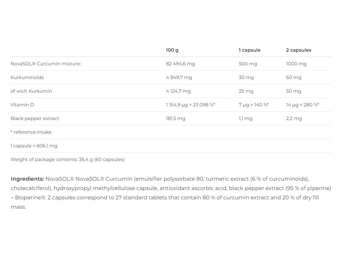Click the "1 capsule = 606,1 mg" line
Image resolution: width=342 pixels, height=256 pixels.
click(34, 146)
